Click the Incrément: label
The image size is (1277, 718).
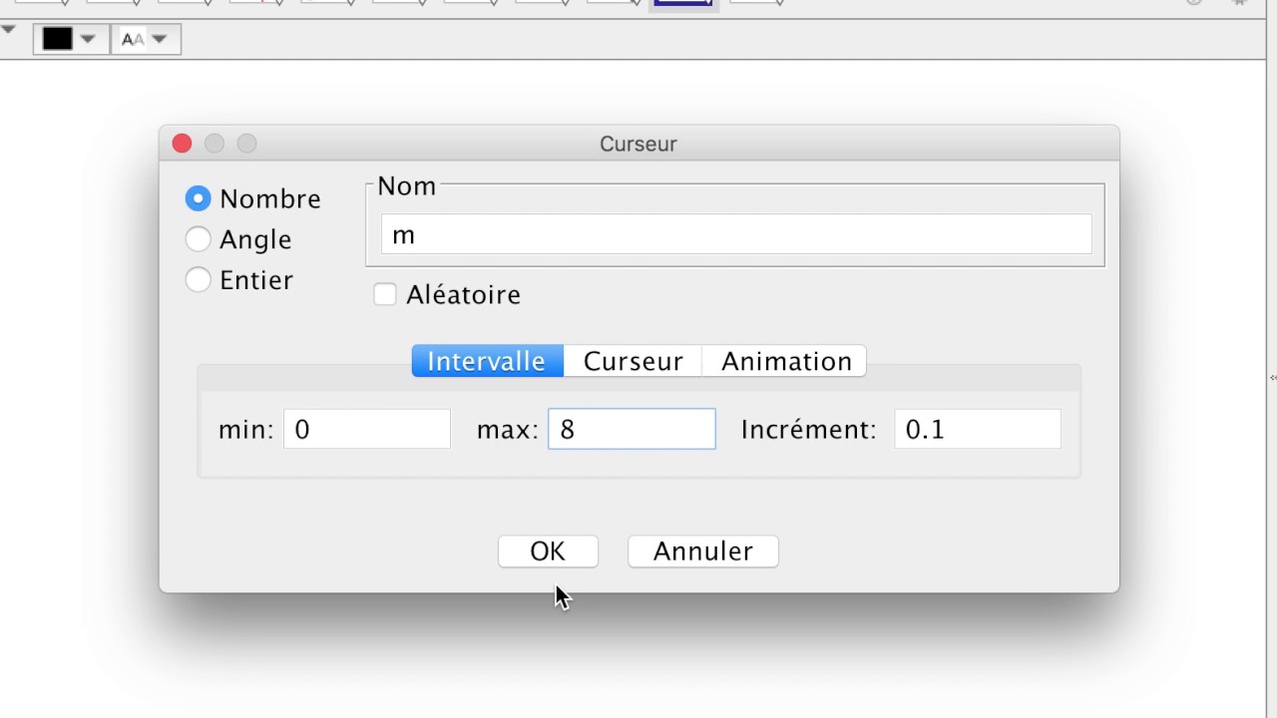[x=808, y=430]
